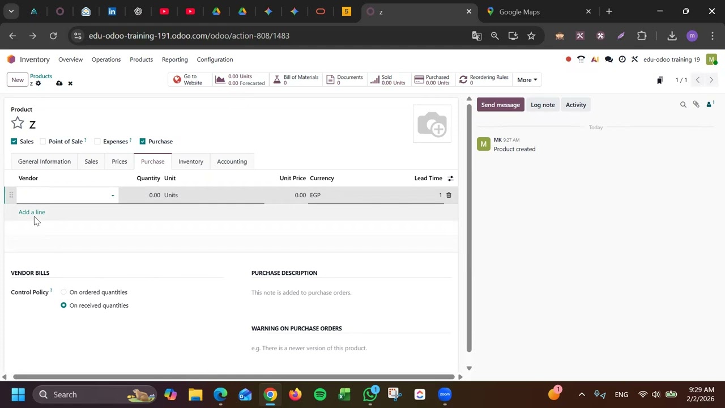Open the Reporting menu
This screenshot has height=408, width=725.
coord(174,59)
